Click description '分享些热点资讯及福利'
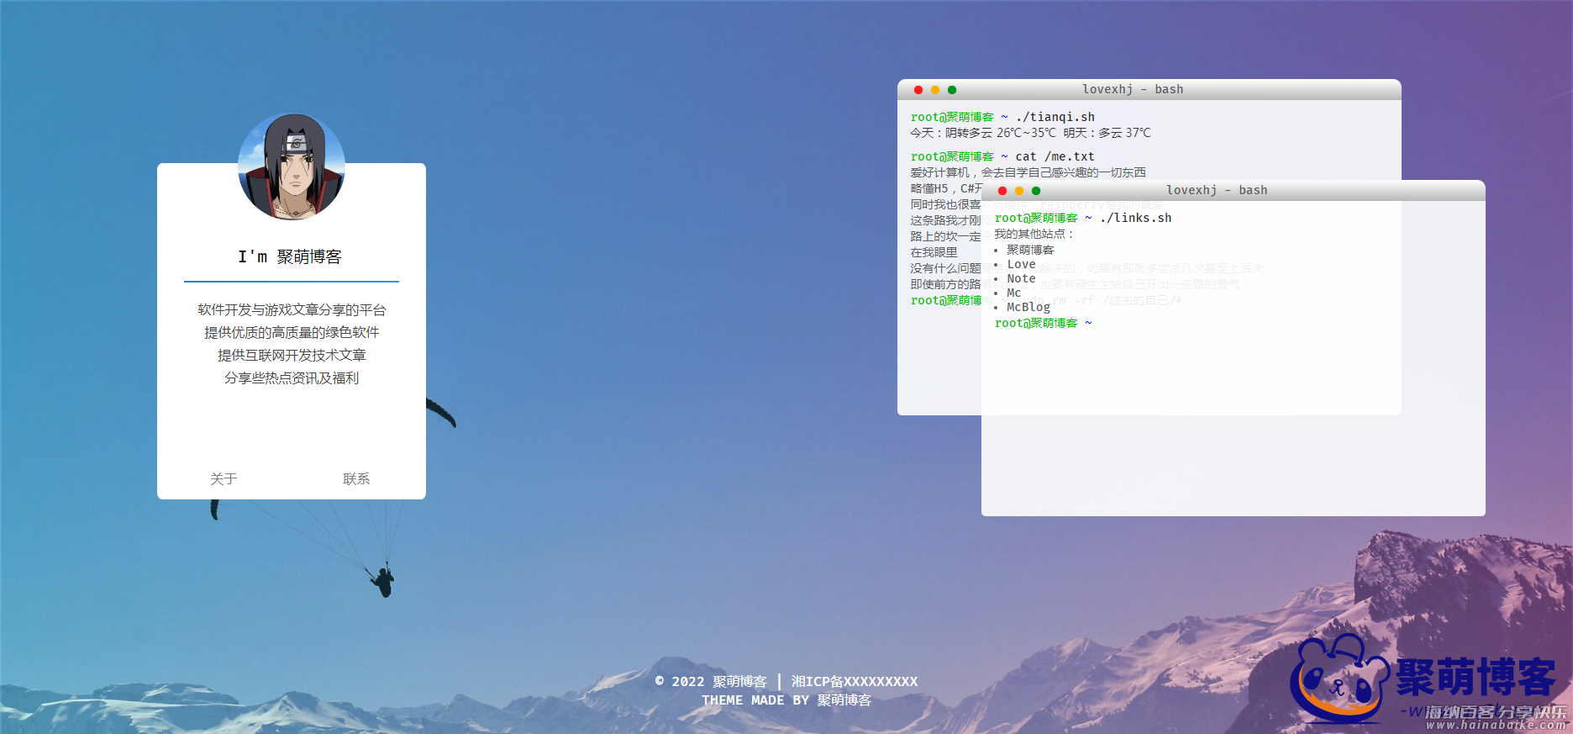 coord(292,378)
